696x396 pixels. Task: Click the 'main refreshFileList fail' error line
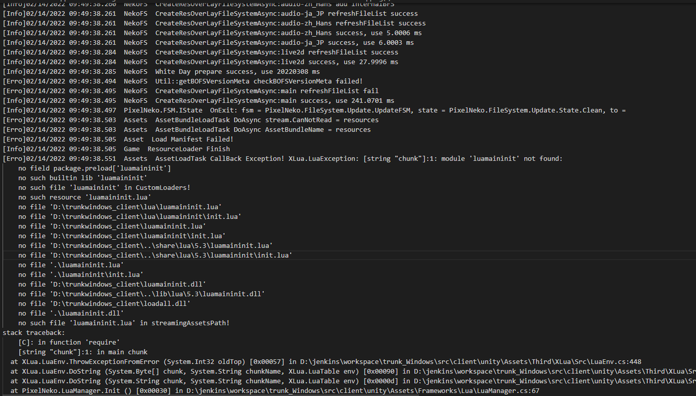tap(191, 91)
